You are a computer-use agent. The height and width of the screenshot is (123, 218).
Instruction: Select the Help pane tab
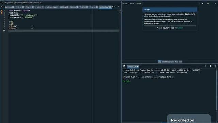tap(159, 61)
